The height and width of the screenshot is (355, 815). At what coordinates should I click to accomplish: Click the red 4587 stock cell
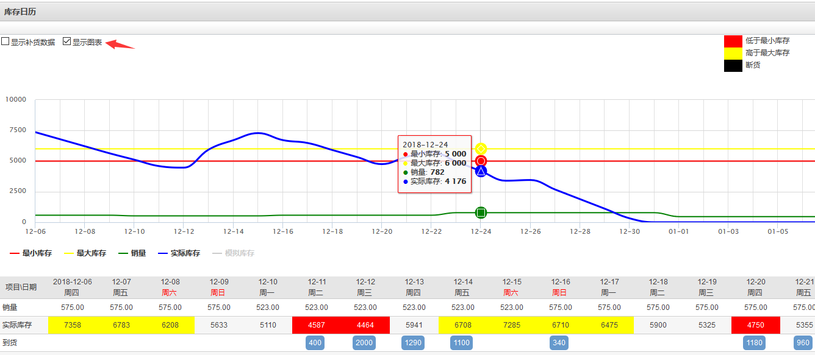(x=317, y=325)
